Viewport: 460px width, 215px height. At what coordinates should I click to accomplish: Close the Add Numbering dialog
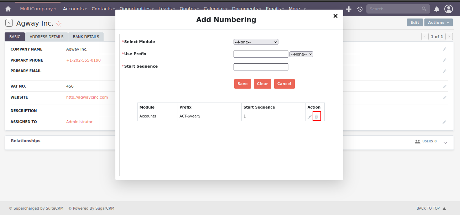pos(335,16)
